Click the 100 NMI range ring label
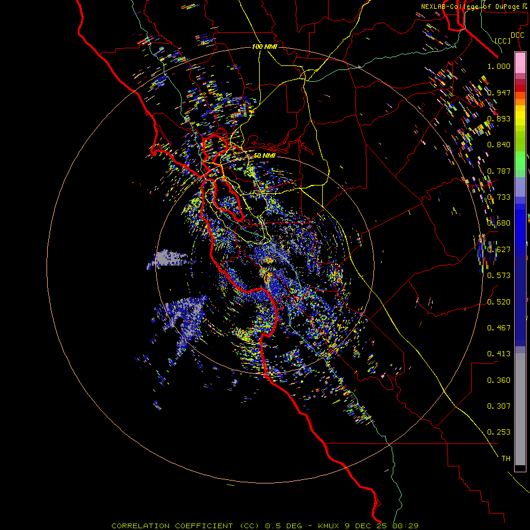 [264, 47]
